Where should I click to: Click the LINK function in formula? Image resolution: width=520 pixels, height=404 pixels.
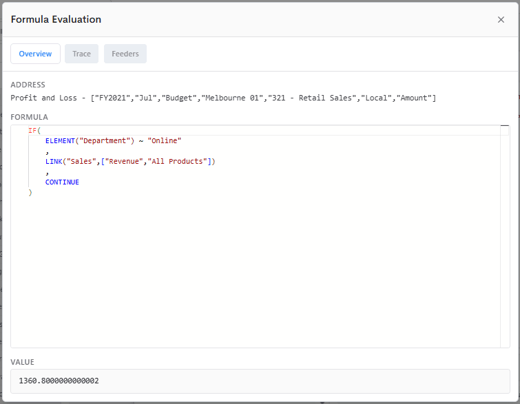[x=54, y=162]
